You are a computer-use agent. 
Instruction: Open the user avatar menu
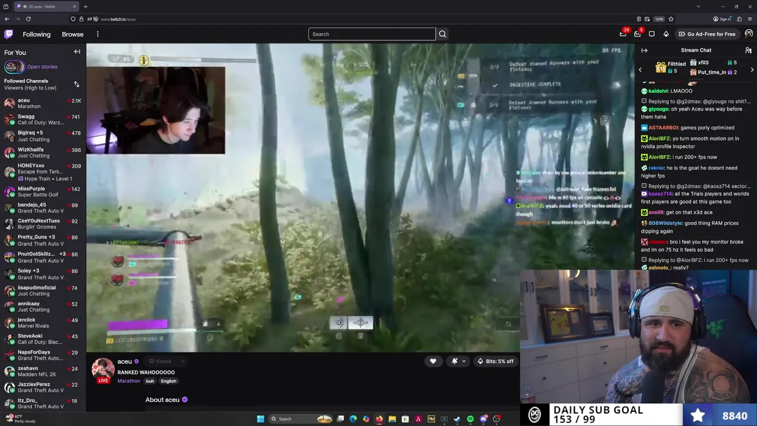(749, 34)
